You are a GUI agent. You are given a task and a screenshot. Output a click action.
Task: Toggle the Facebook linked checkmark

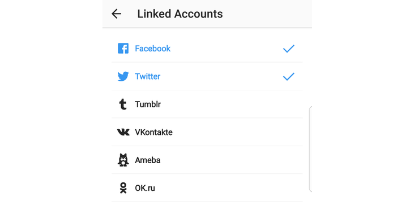click(289, 49)
